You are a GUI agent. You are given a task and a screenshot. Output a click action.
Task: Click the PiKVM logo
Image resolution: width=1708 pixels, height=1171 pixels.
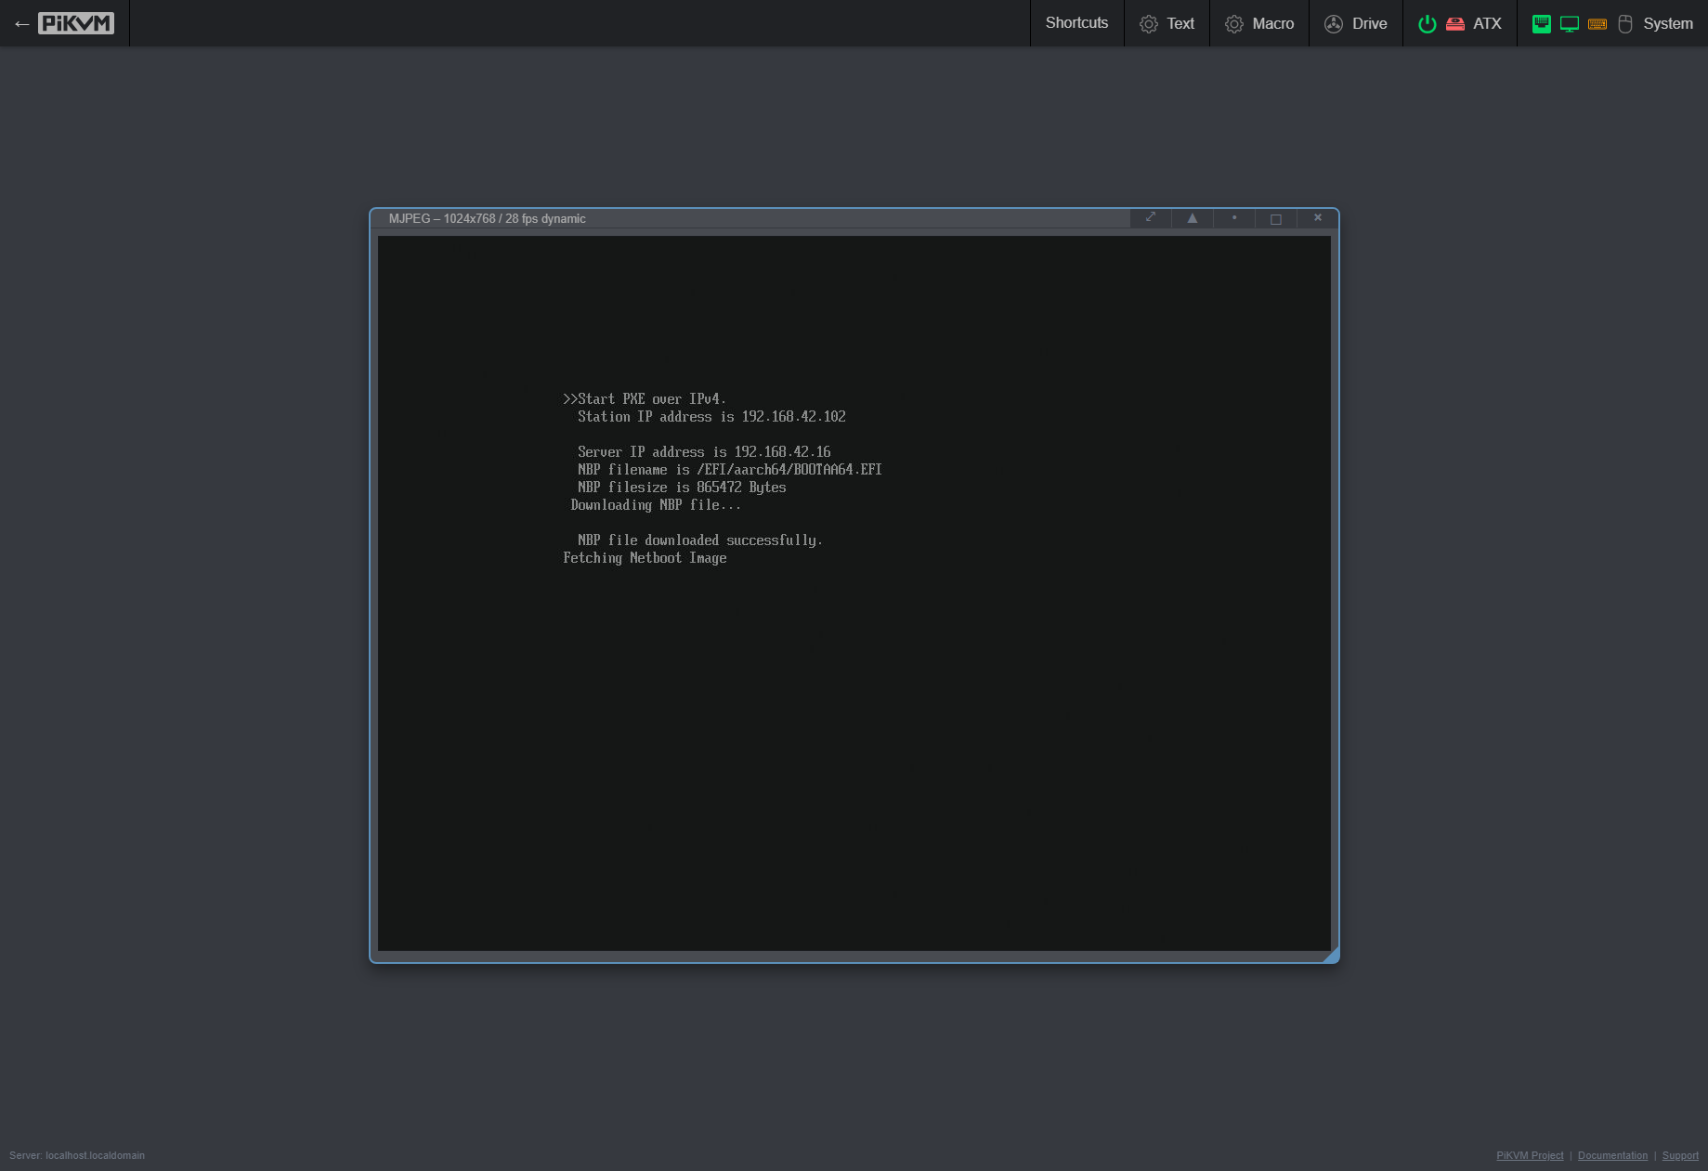(76, 23)
